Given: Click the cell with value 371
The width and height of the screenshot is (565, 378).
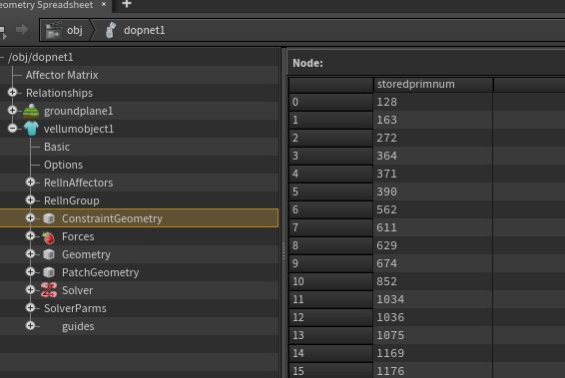Looking at the screenshot, I should pos(433,174).
